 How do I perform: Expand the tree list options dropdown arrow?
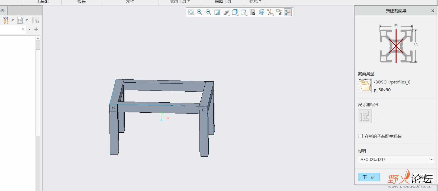coord(27,20)
